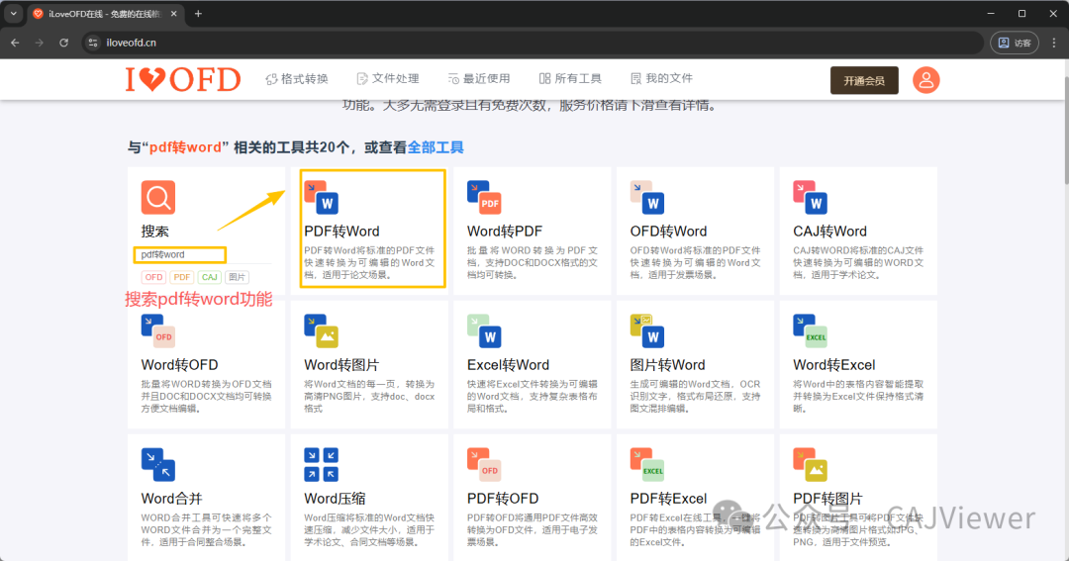Close the iLoveOFD browser tab

174,14
